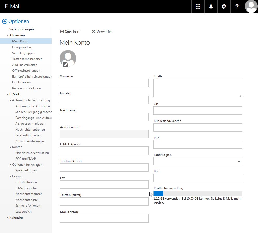Click the Anzeigename field

[x=104, y=134]
